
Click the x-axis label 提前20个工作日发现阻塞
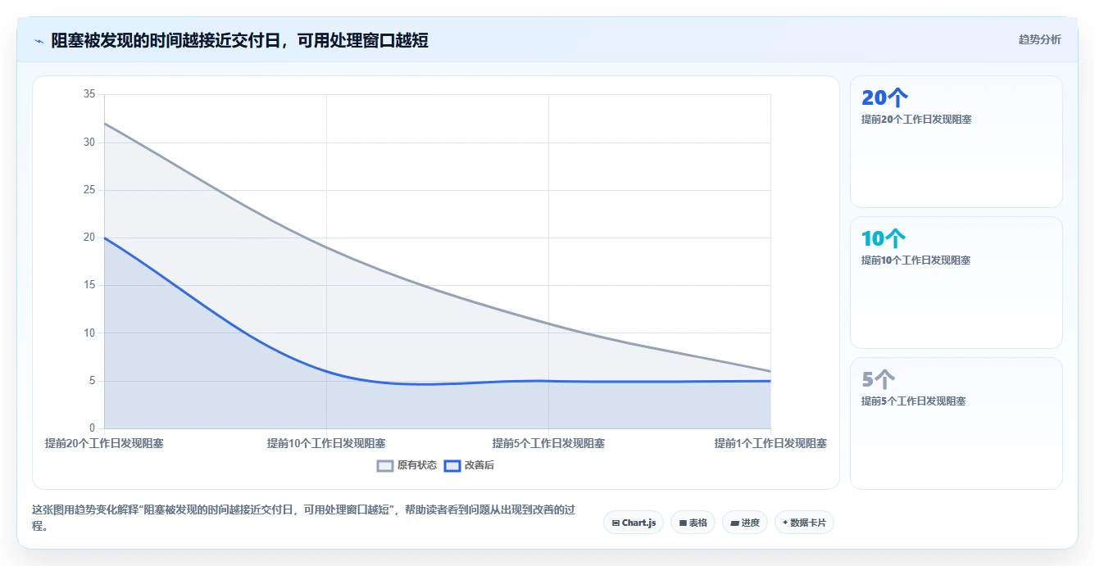click(x=104, y=443)
